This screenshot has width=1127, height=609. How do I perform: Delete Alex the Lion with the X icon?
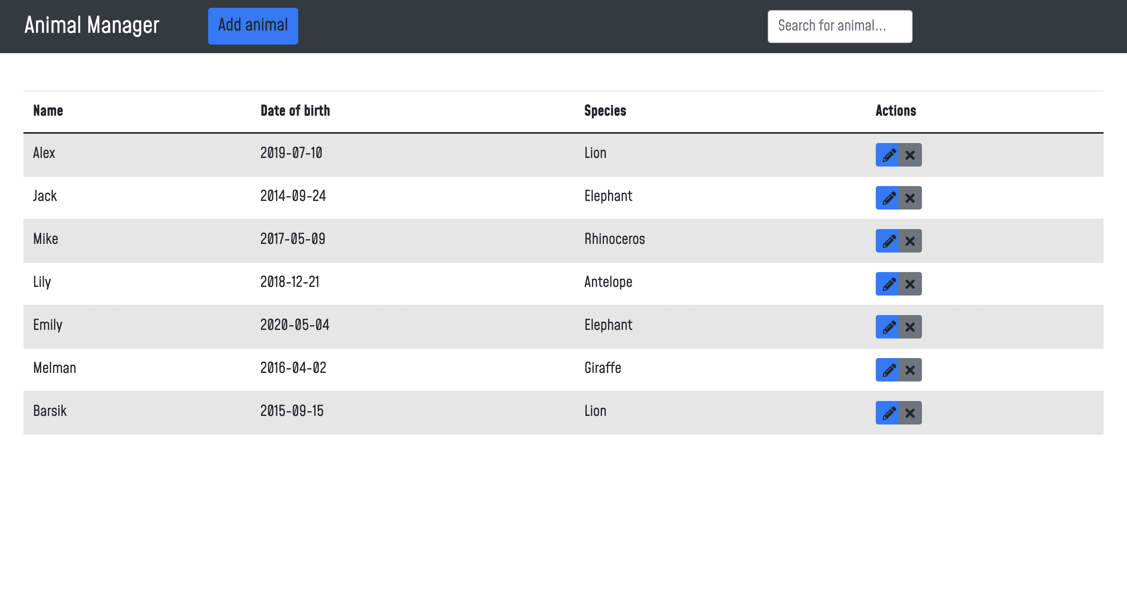pyautogui.click(x=910, y=155)
